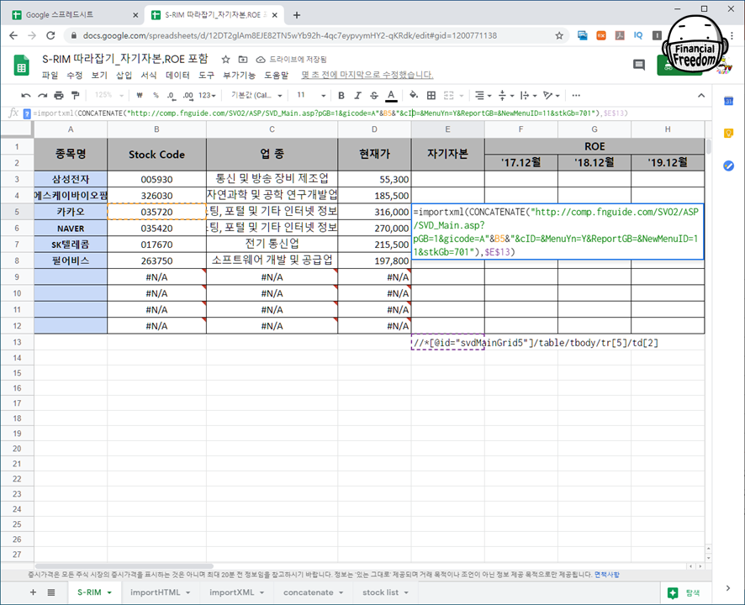Reload the browser page
The width and height of the screenshot is (745, 605).
point(50,35)
